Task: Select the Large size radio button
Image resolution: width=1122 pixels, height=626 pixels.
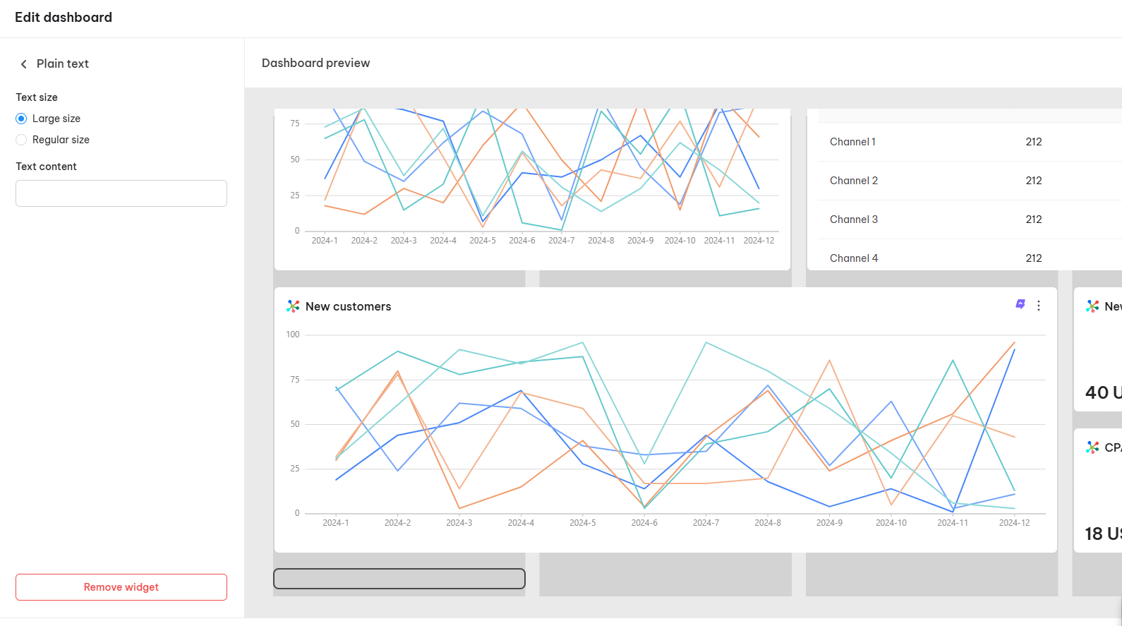Action: click(x=21, y=119)
